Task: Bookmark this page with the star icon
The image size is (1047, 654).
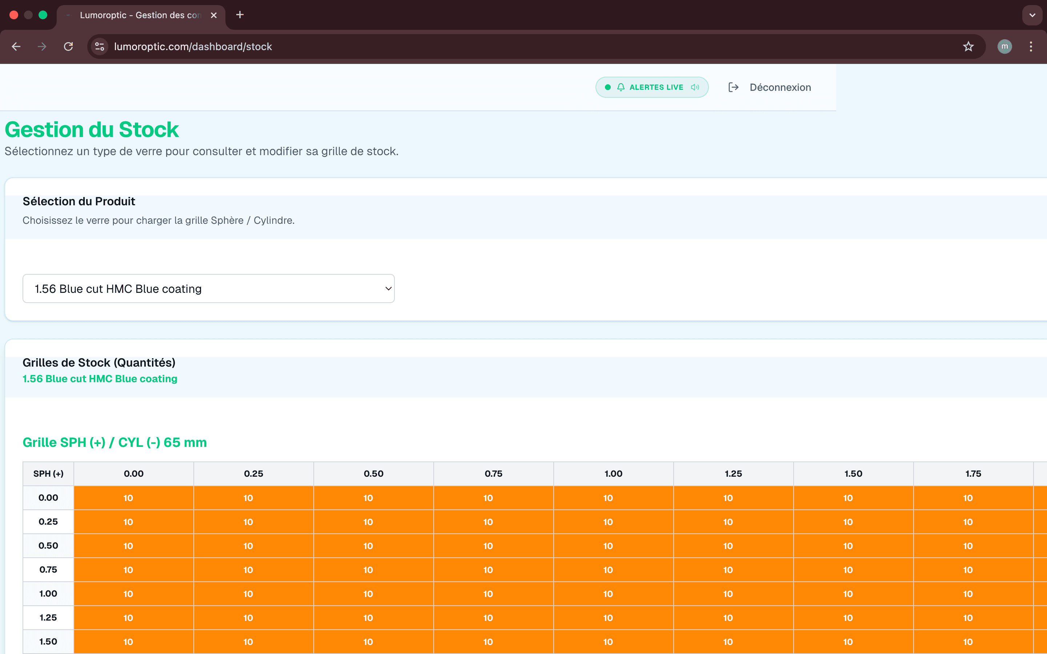Action: pyautogui.click(x=968, y=46)
